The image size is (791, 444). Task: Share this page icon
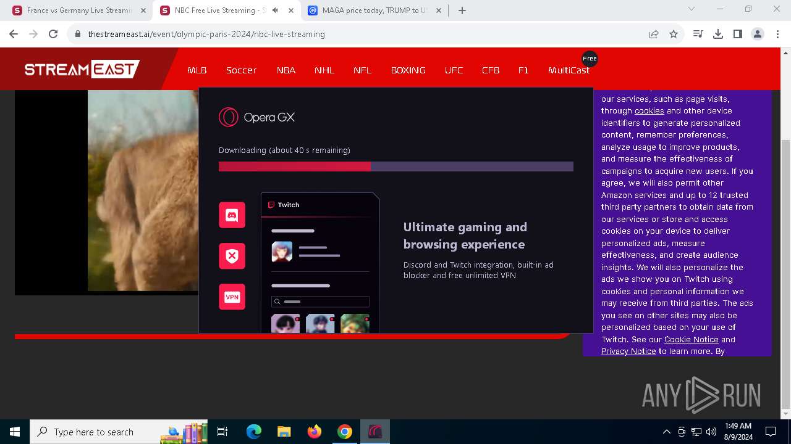[654, 34]
